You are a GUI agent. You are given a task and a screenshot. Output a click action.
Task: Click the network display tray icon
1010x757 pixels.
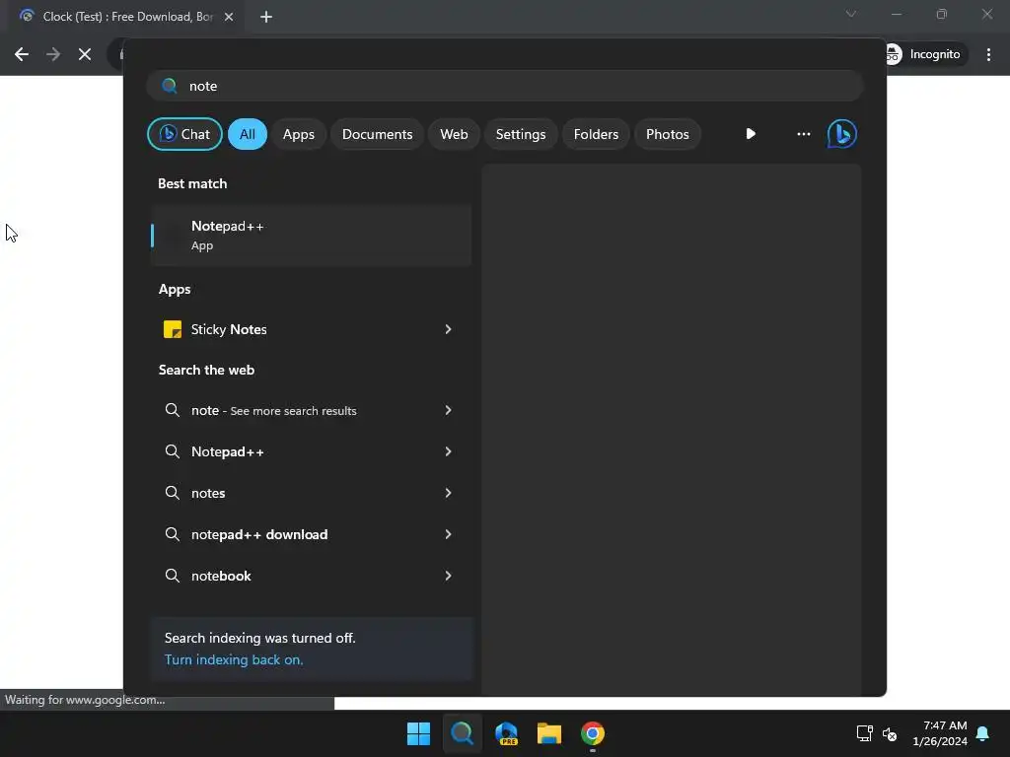coord(864,733)
